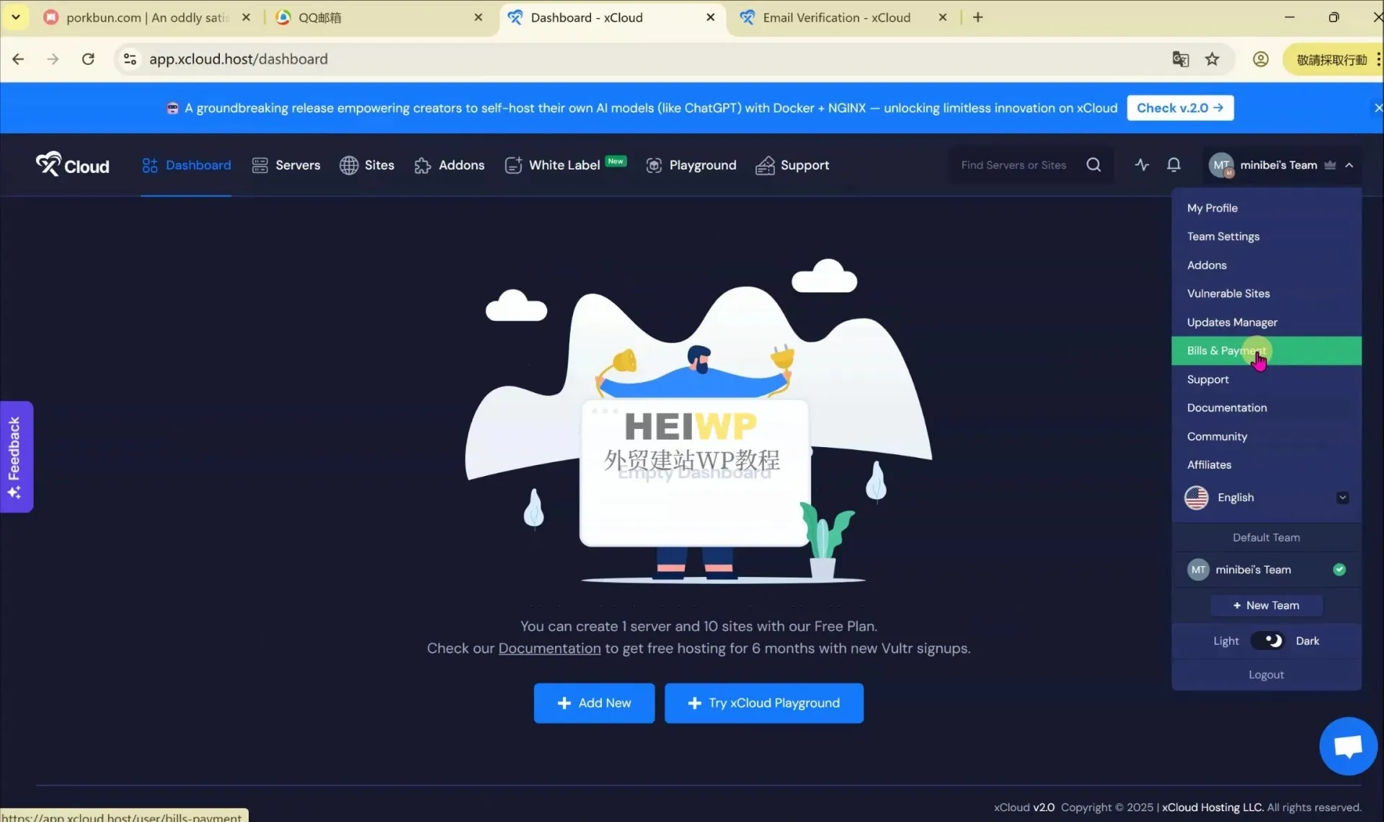The width and height of the screenshot is (1384, 822).
Task: Expand the English language selector
Action: (1342, 497)
